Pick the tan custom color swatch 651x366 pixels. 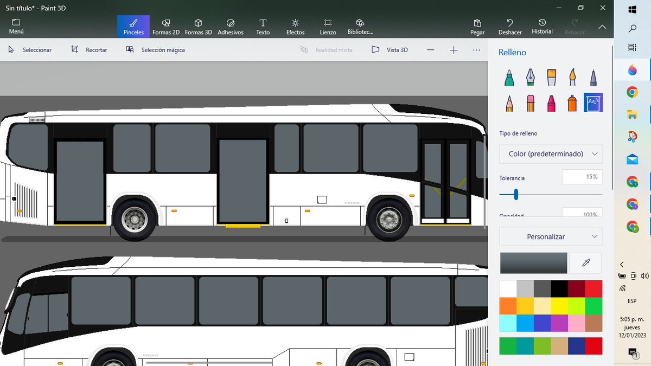pyautogui.click(x=559, y=346)
